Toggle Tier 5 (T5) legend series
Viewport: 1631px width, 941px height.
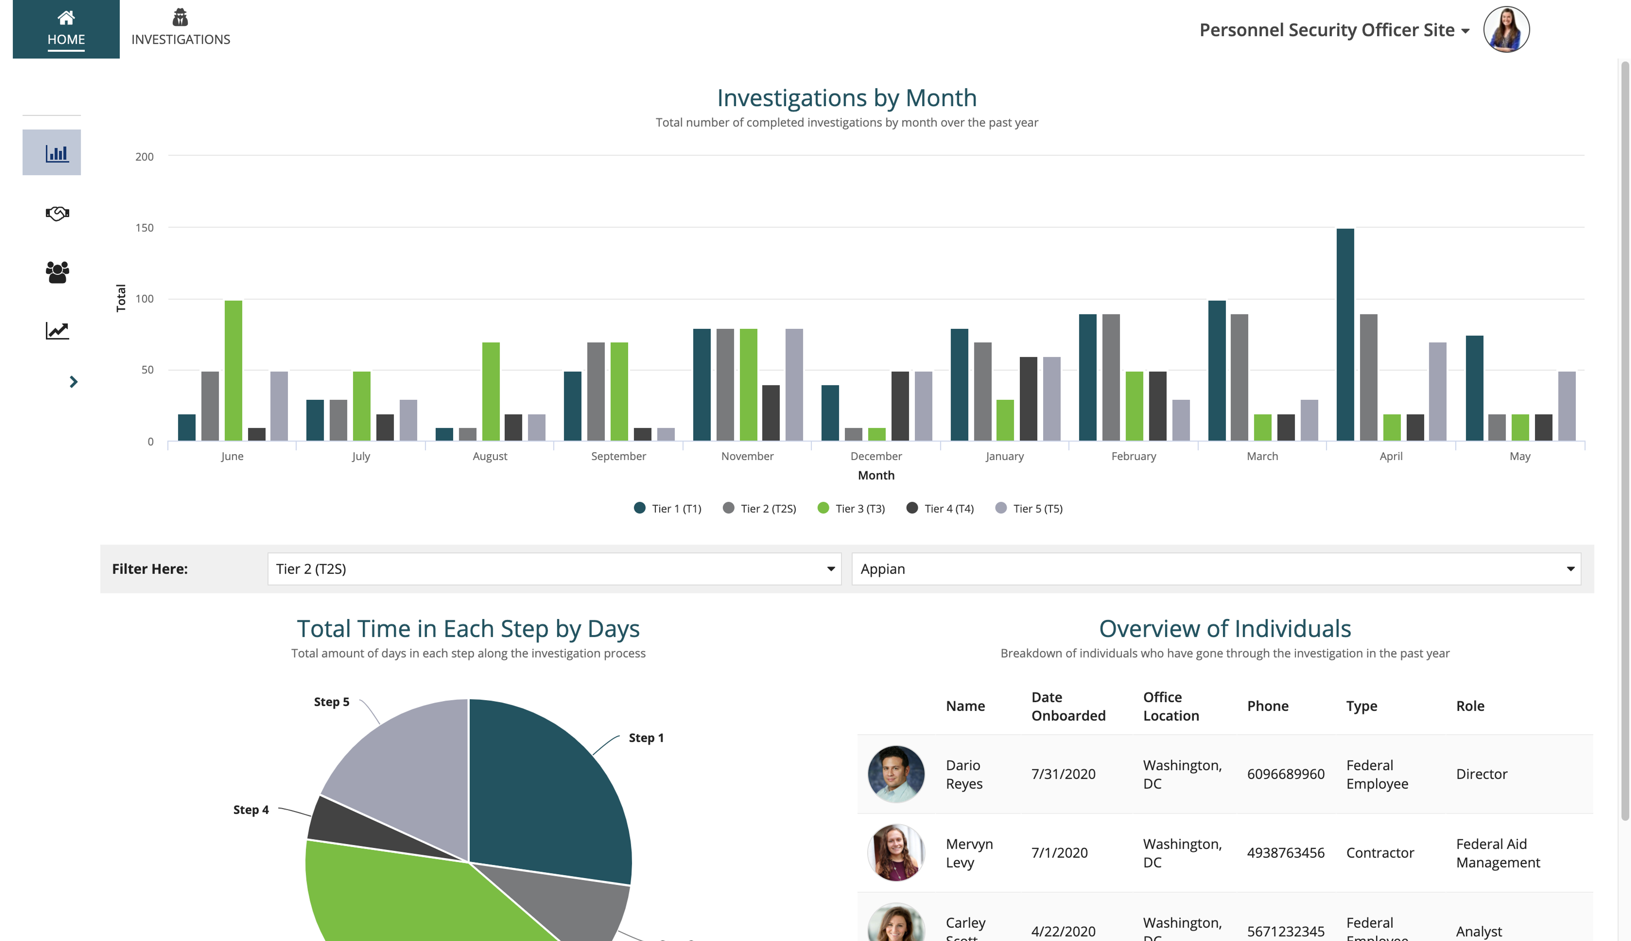click(1029, 509)
